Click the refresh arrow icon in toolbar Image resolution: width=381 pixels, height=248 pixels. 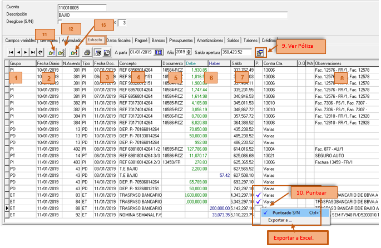click(x=41, y=52)
